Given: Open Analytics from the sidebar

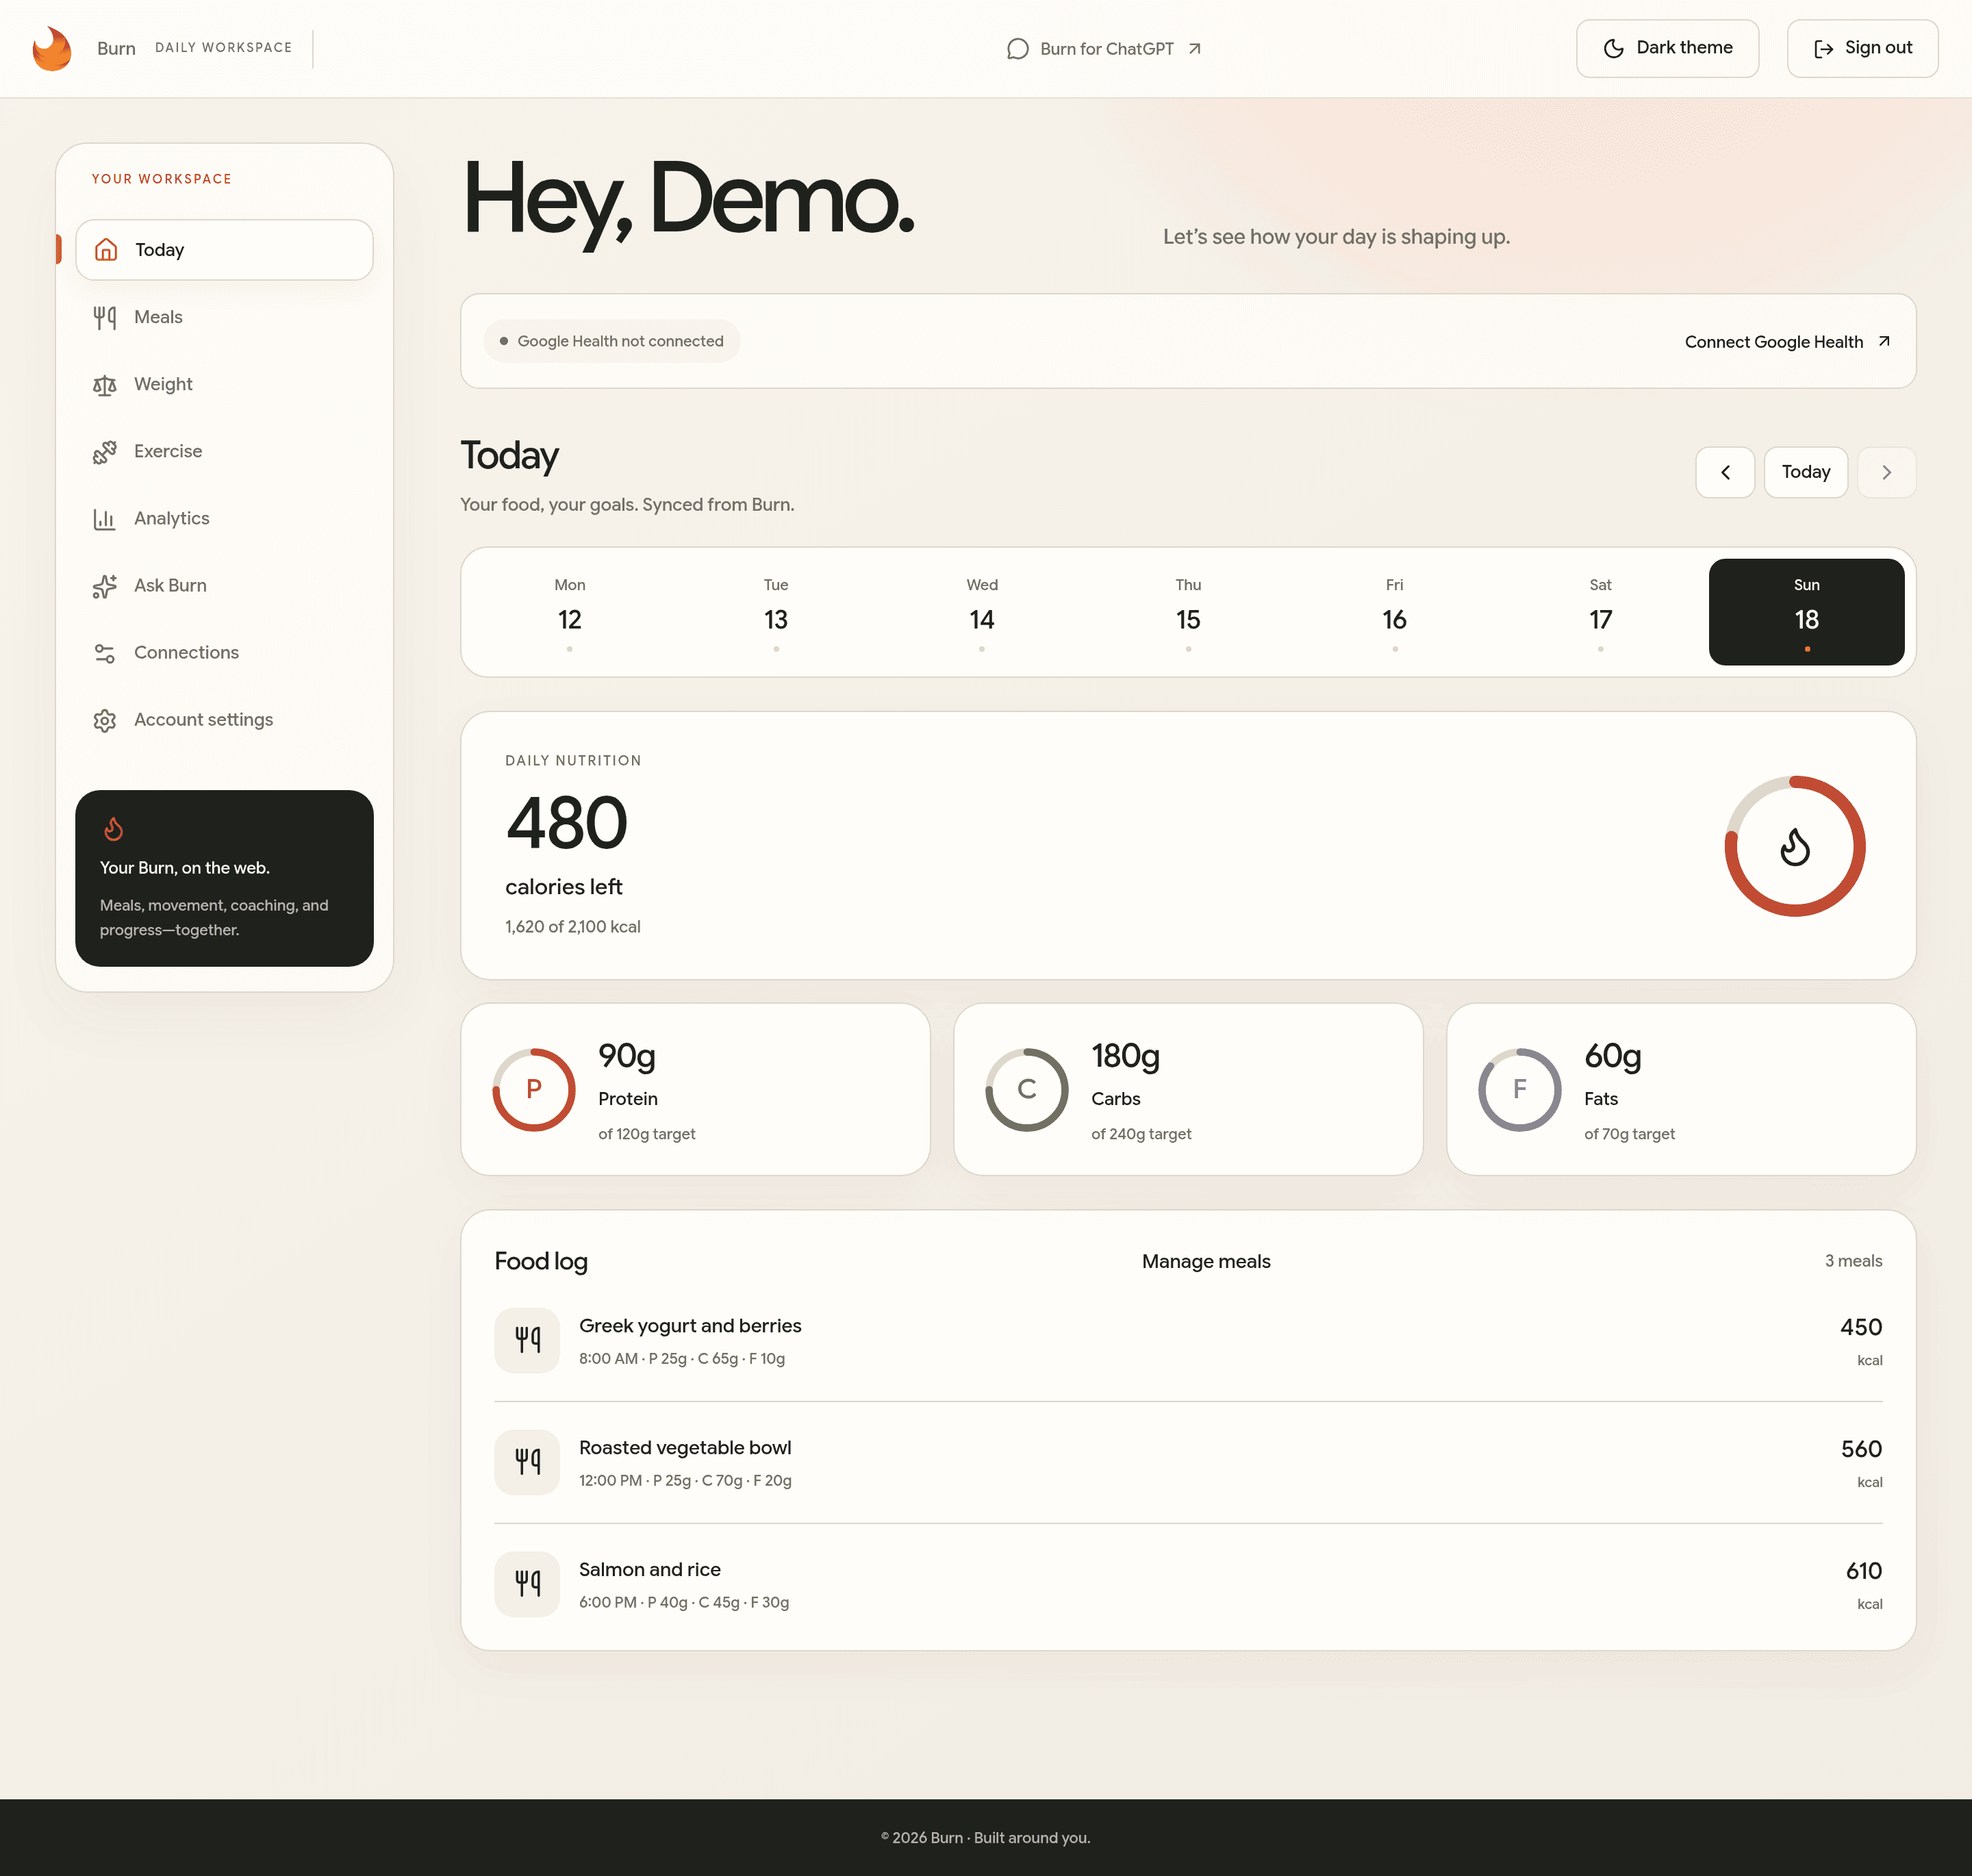Looking at the screenshot, I should tap(224, 518).
